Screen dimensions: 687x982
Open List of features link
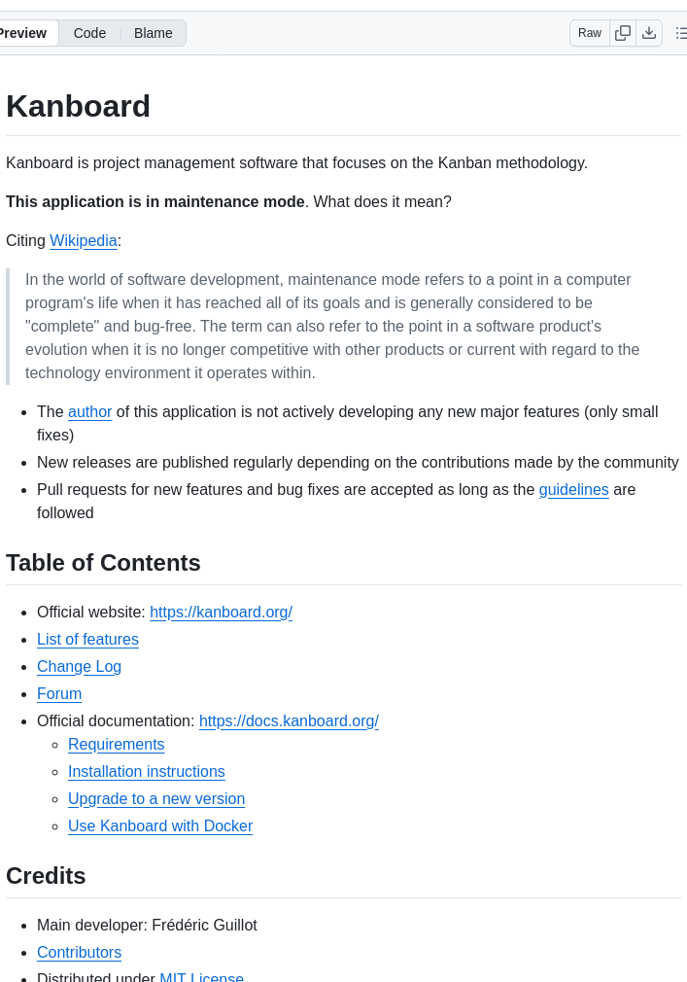tap(87, 640)
